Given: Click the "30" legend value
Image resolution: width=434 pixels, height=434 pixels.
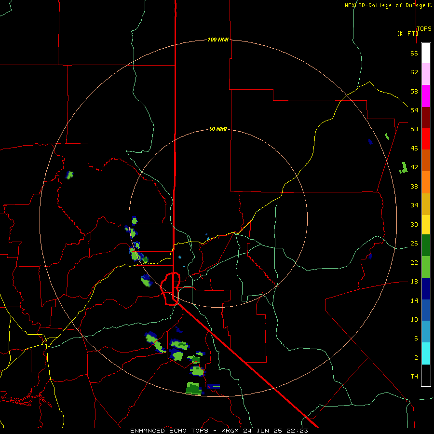Looking at the screenshot, I should coord(414,224).
